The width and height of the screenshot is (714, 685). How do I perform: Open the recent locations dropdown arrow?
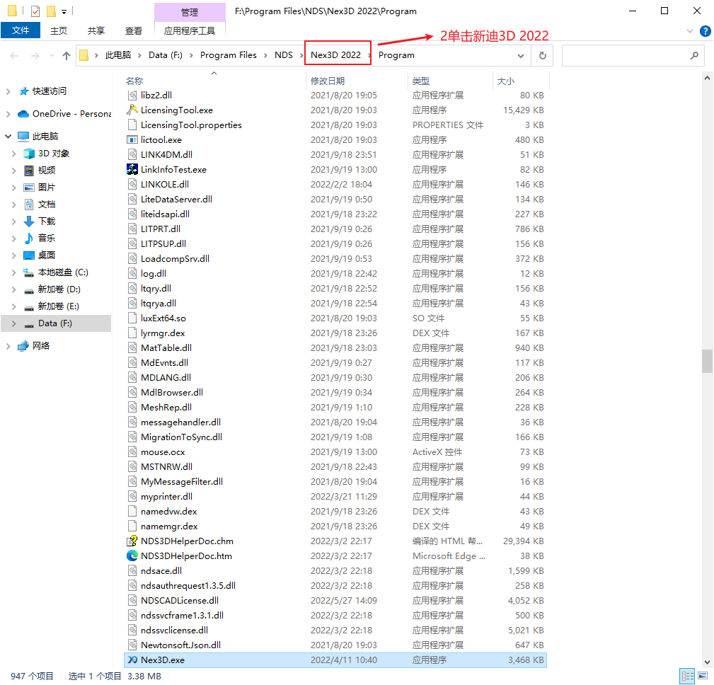tap(52, 56)
